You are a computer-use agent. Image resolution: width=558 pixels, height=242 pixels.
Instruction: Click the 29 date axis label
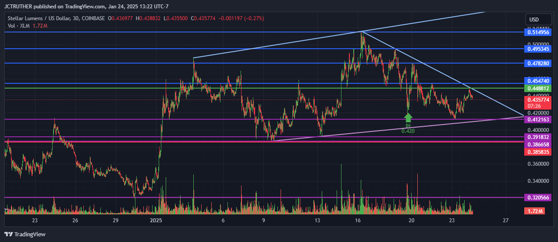pyautogui.click(x=115, y=220)
